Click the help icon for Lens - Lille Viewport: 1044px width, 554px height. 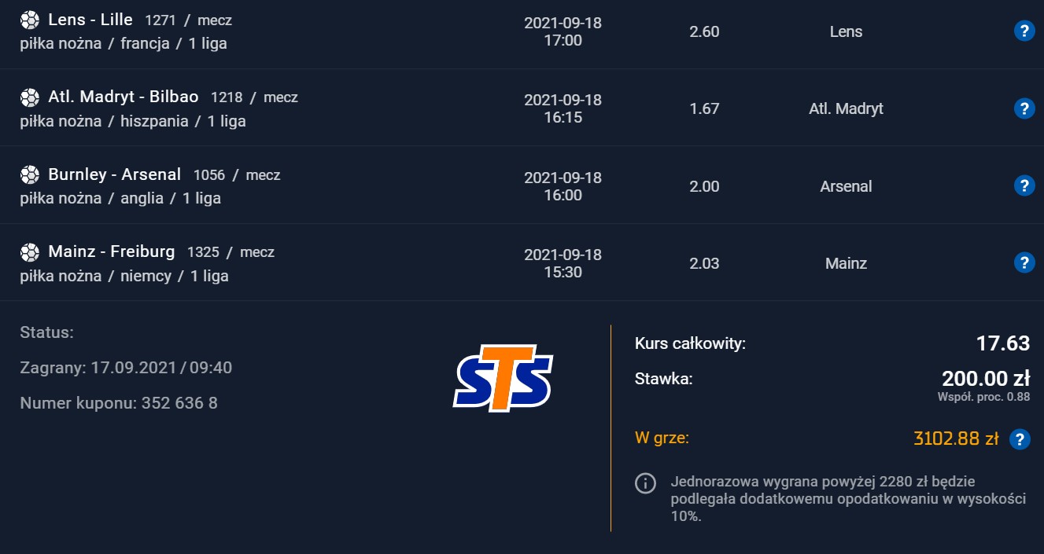click(1024, 31)
